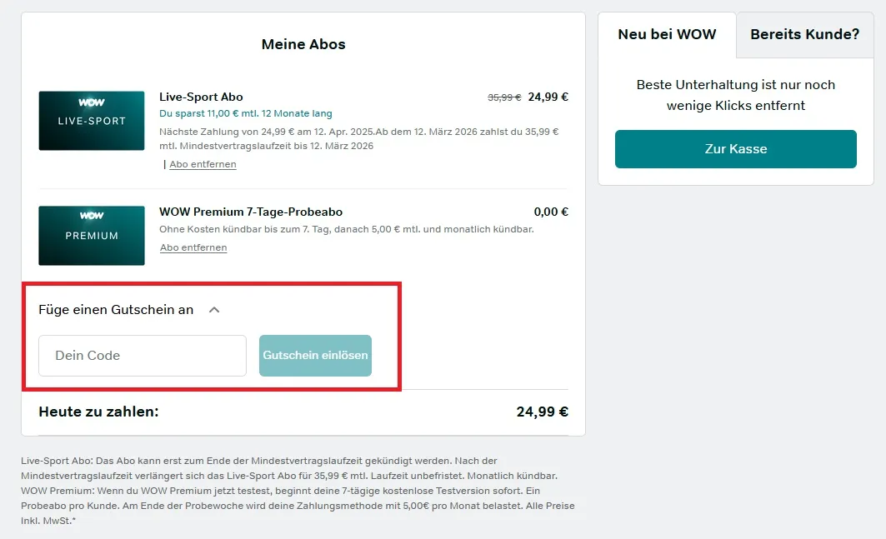Click the 'Meine Abos' heading
The width and height of the screenshot is (886, 539).
tap(303, 44)
